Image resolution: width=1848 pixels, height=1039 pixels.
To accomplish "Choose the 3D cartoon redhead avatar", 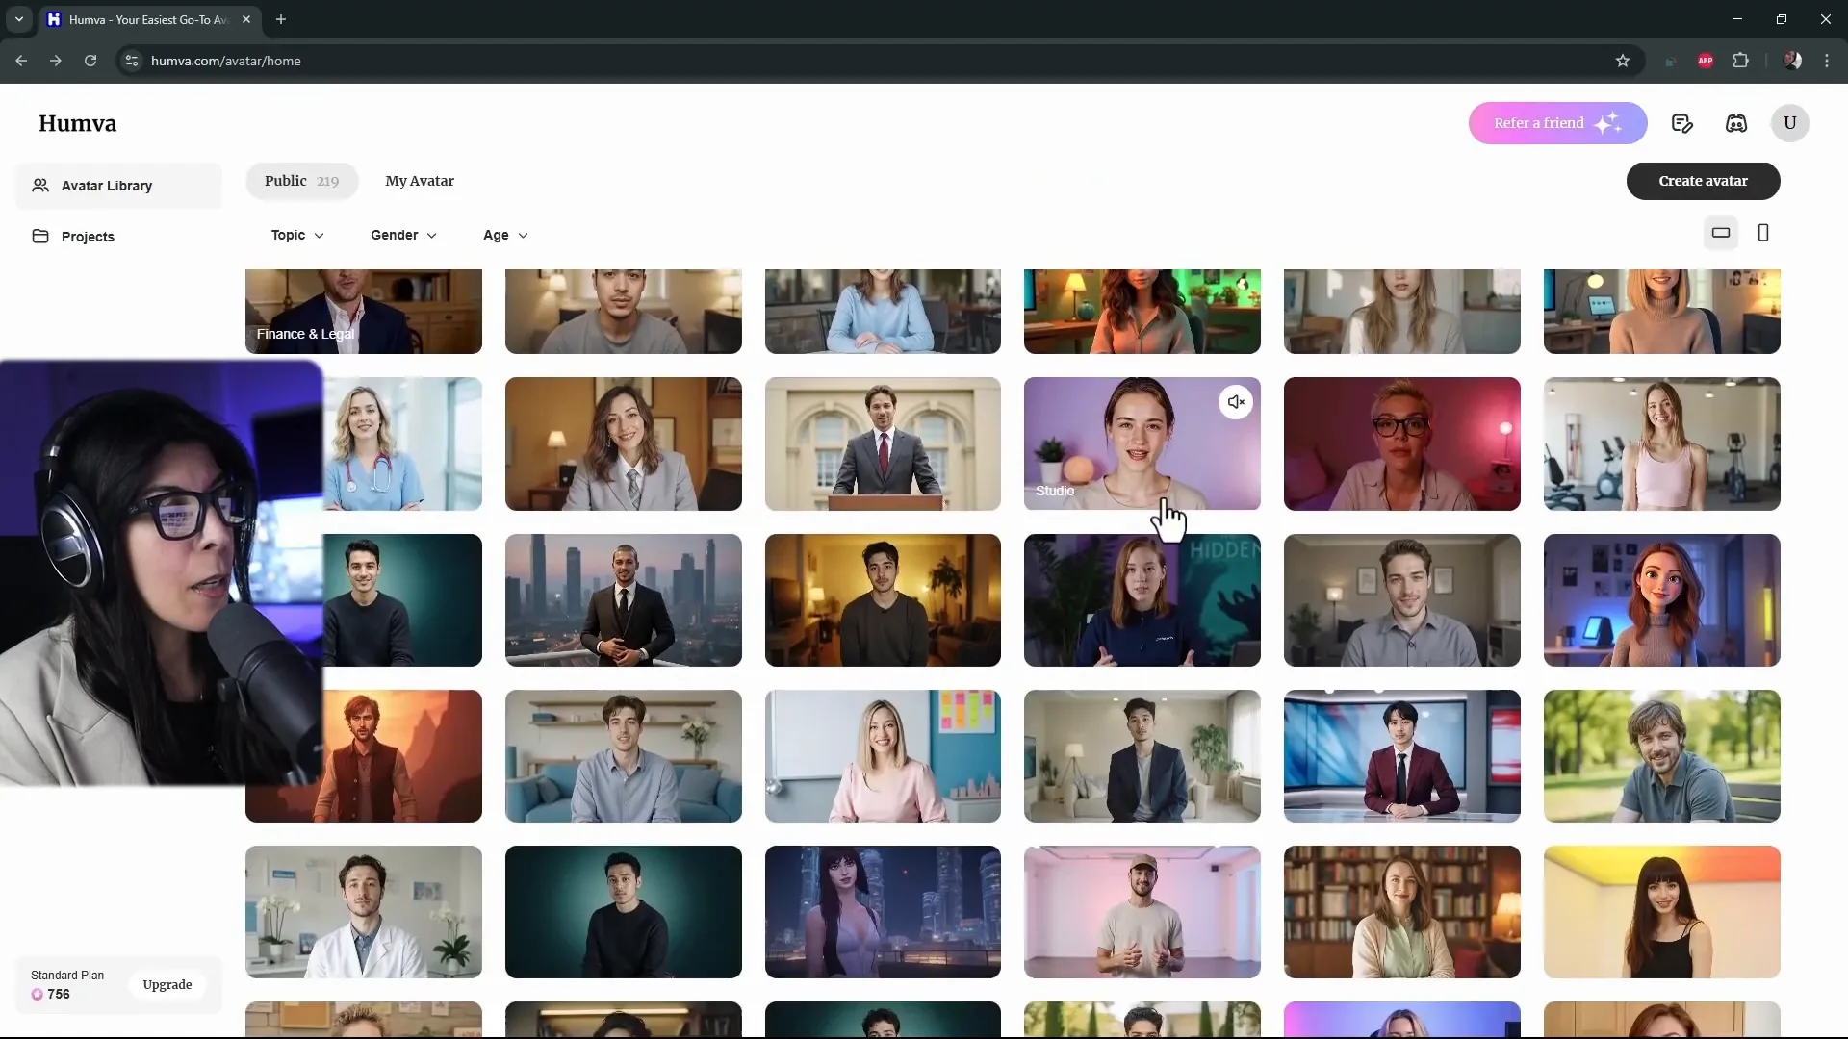I will pos(1661,600).
